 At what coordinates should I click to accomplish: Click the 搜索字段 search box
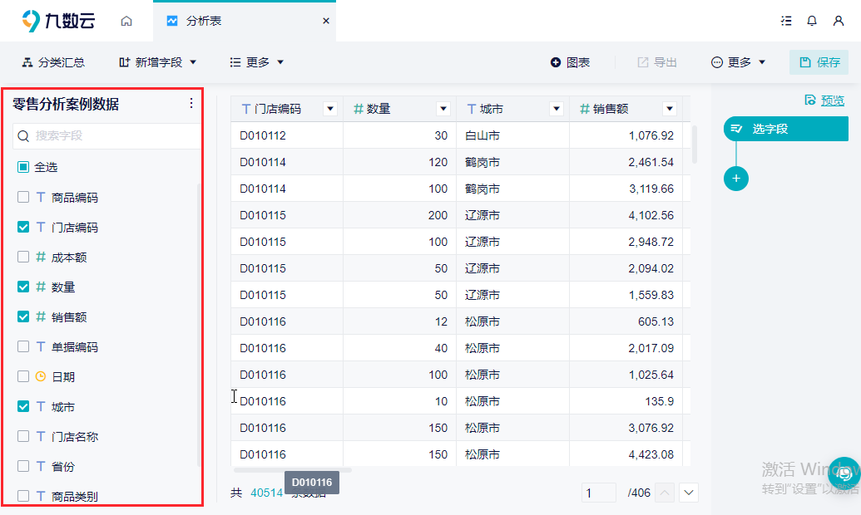tap(107, 136)
